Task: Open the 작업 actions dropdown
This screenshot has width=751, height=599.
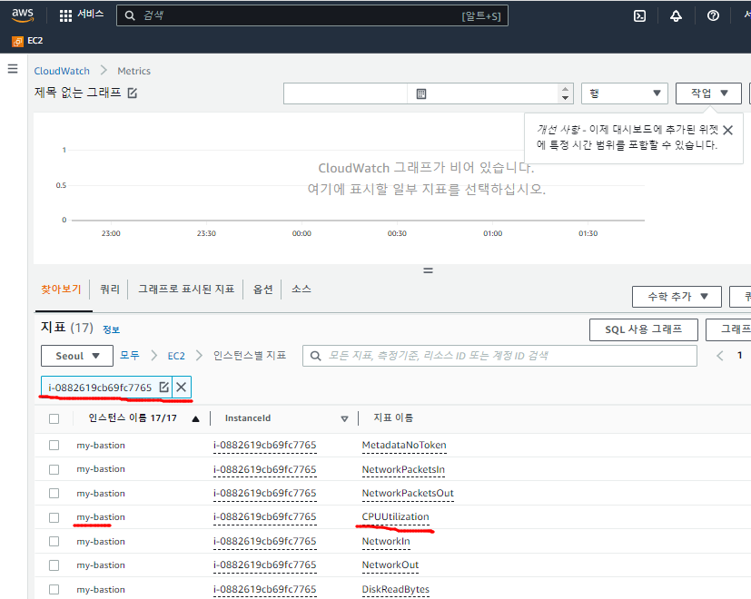Action: [x=708, y=93]
